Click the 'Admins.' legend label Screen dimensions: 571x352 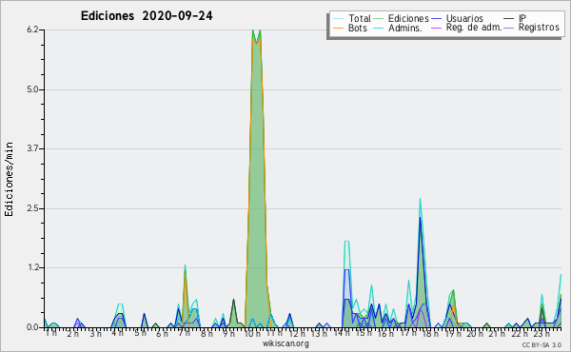[x=405, y=28]
